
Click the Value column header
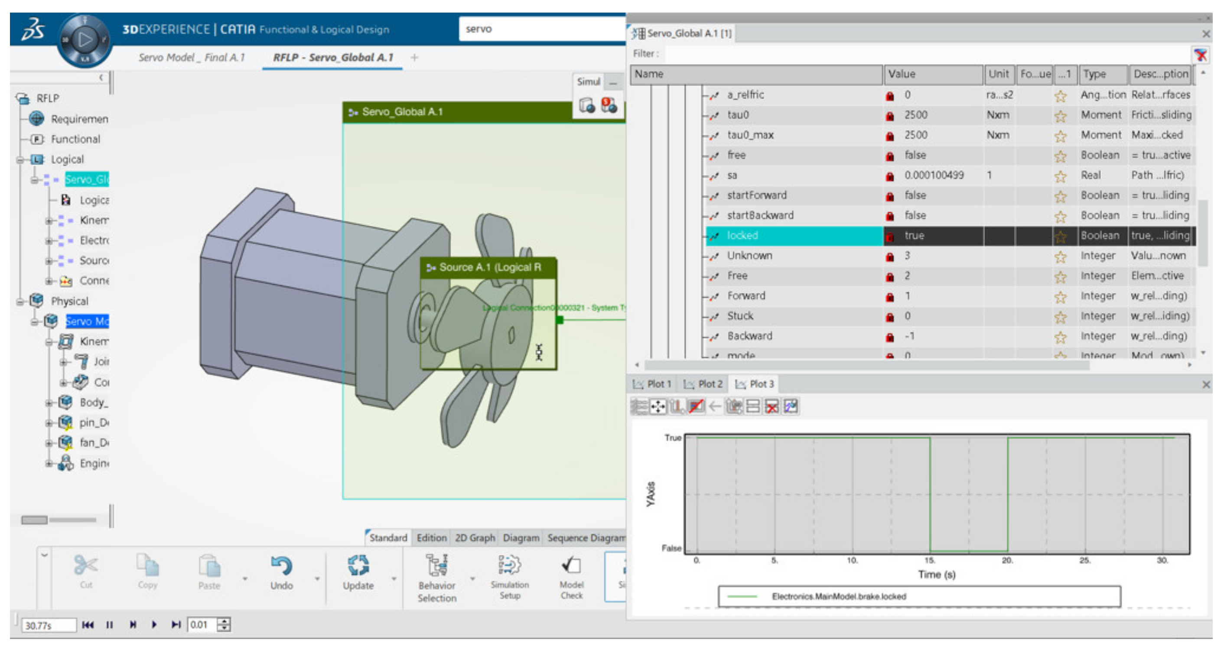932,74
